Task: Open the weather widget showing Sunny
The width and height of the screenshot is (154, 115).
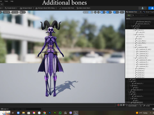Action: [x=142, y=113]
